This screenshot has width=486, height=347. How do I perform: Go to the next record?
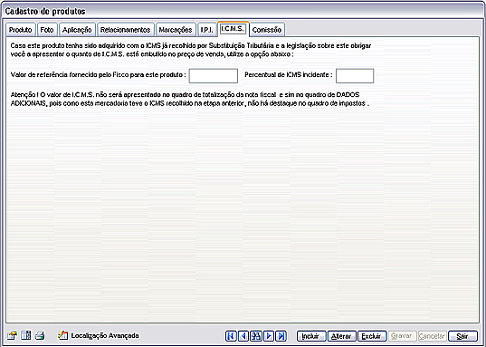269,336
